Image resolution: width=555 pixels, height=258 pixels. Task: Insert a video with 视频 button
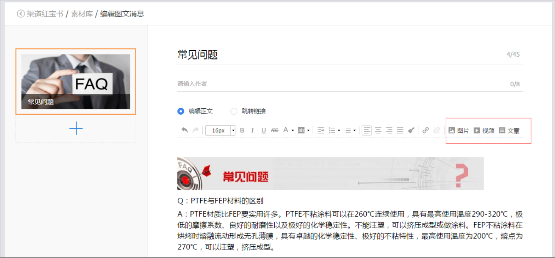(484, 130)
